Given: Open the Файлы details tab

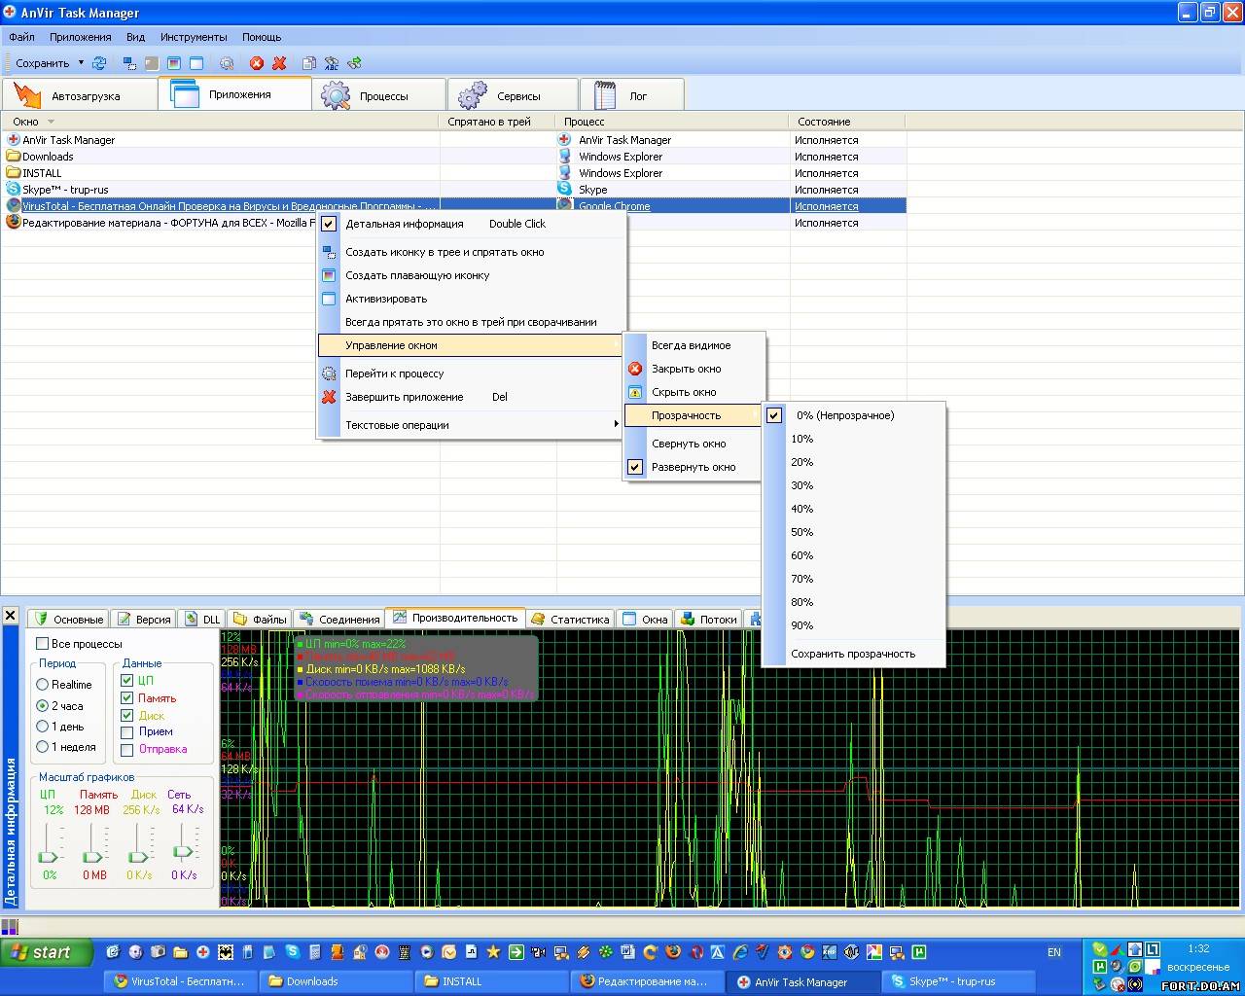Looking at the screenshot, I should 260,619.
